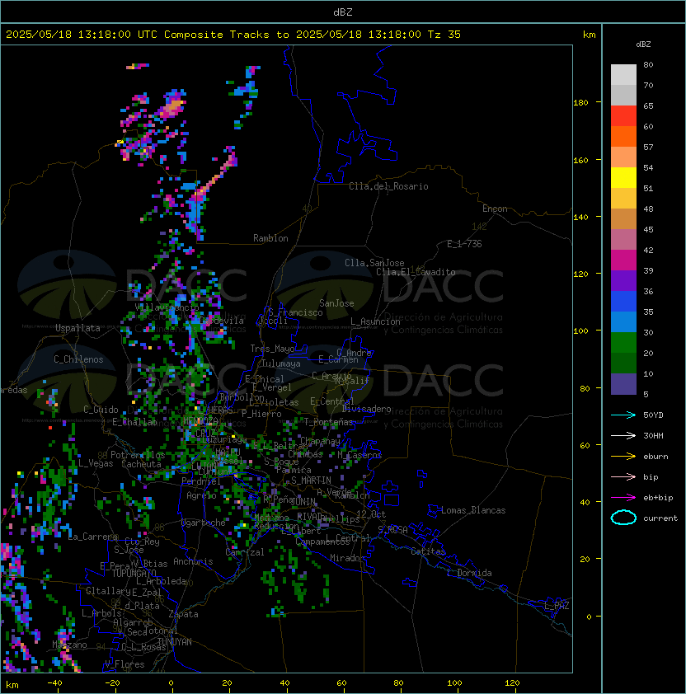
Task: Click the 'Tres_Mayo' map label
Action: coord(272,349)
